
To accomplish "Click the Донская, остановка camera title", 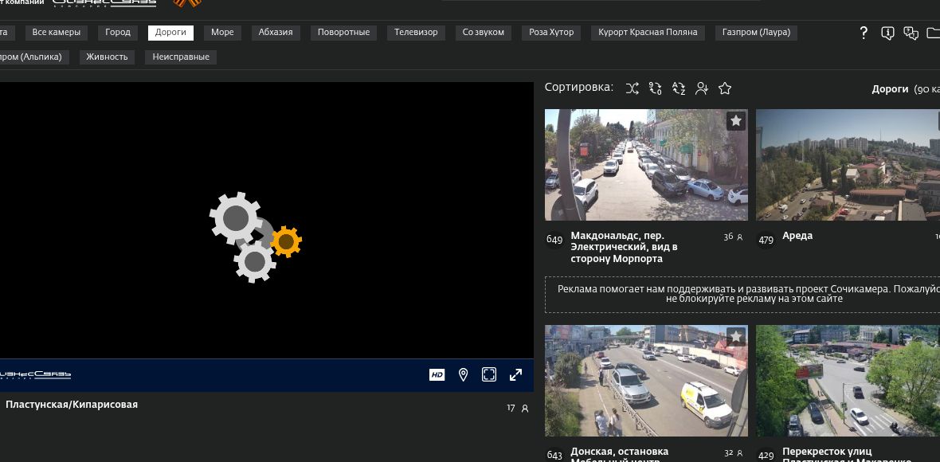I will tap(619, 453).
